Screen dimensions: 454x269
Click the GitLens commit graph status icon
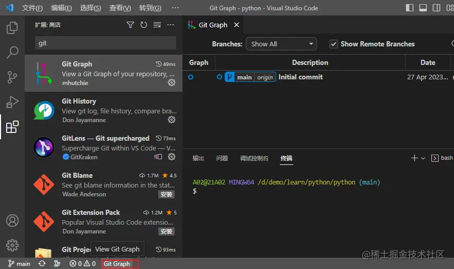click(x=57, y=263)
